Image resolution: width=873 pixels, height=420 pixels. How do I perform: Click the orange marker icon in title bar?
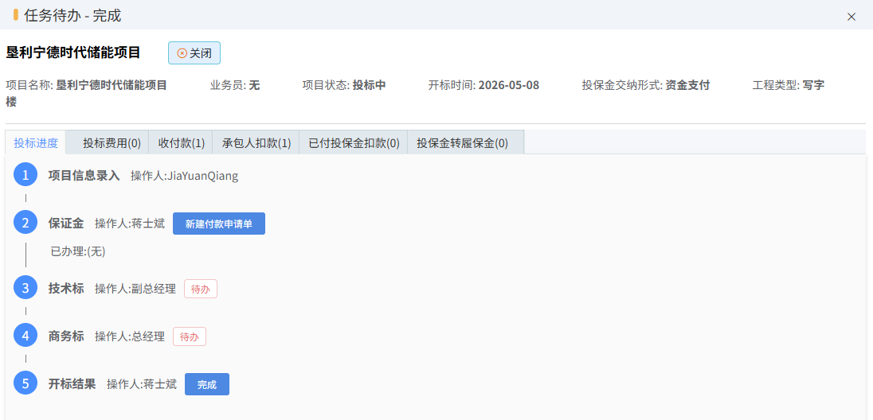click(x=16, y=15)
